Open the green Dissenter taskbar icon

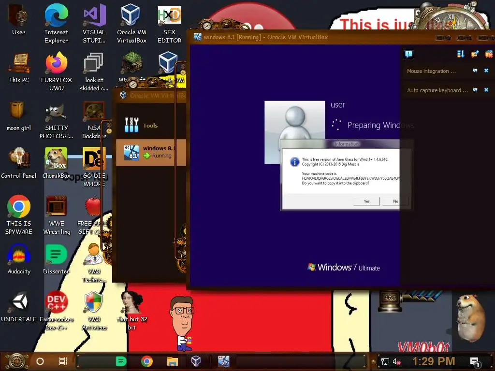click(x=121, y=361)
